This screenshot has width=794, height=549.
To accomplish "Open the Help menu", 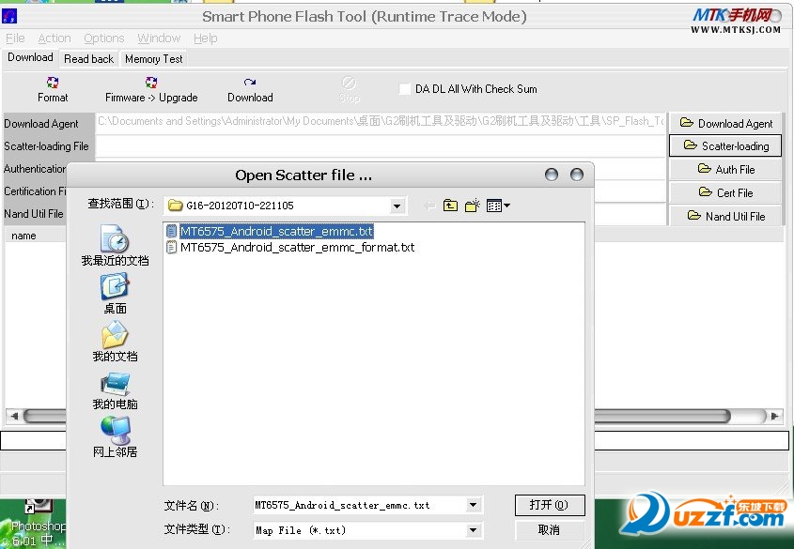I will (x=205, y=38).
